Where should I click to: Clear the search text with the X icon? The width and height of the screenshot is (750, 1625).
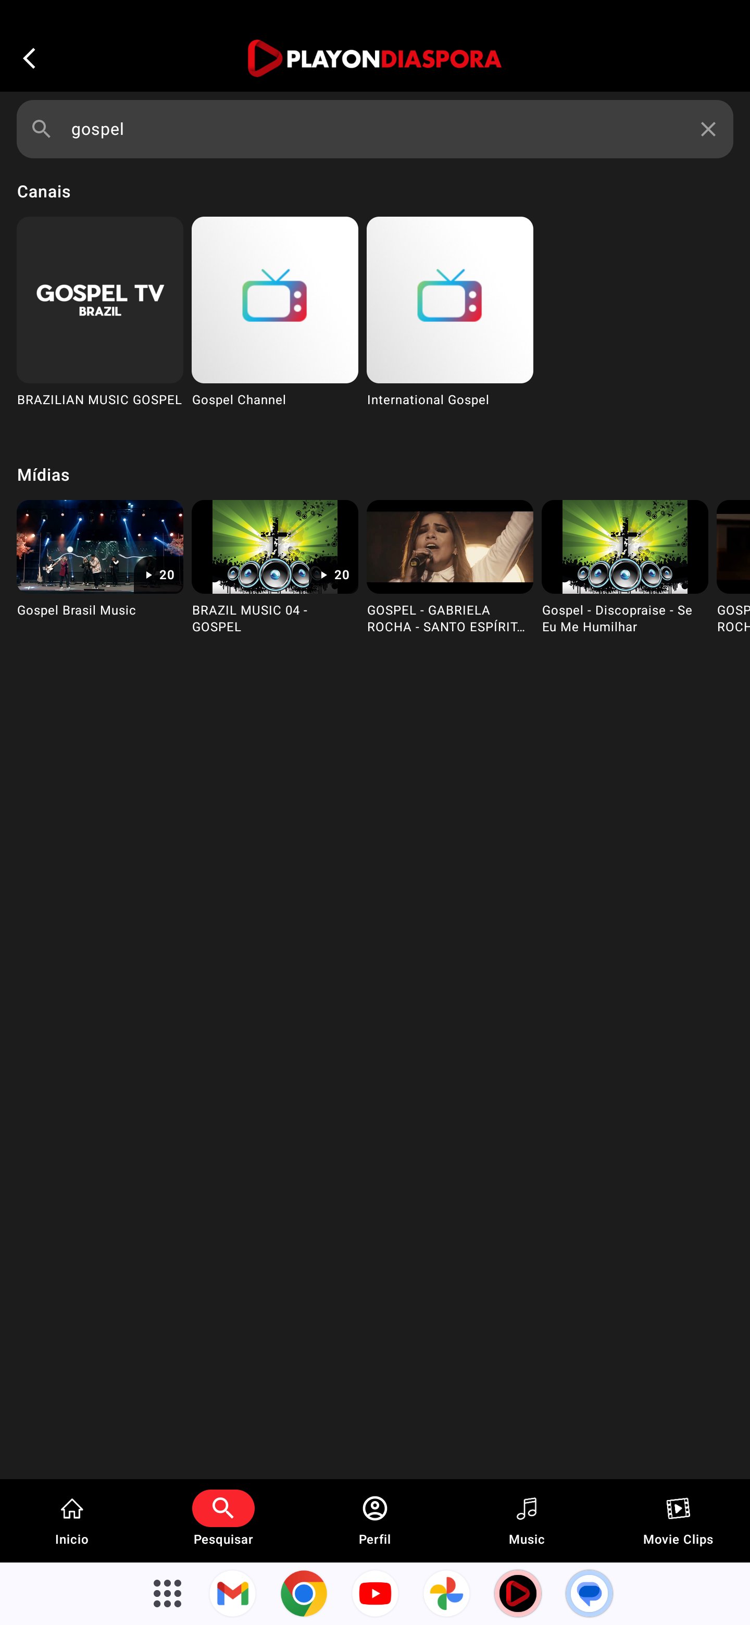point(708,129)
